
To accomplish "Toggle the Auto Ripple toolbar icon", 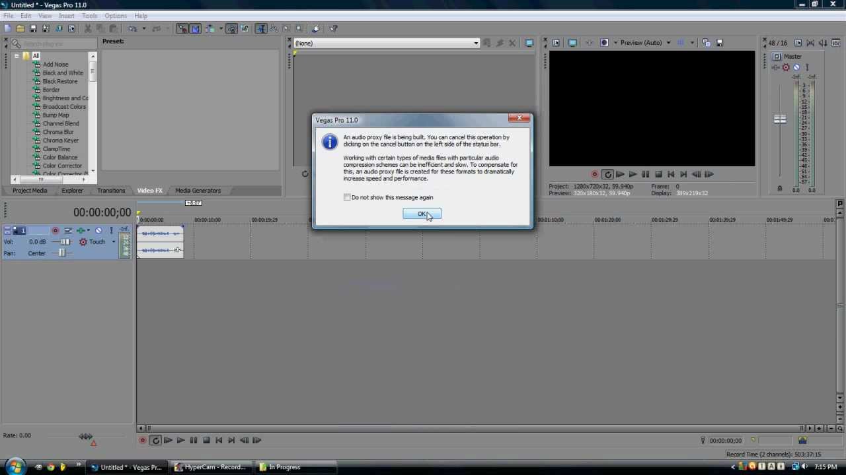I will 211,28.
